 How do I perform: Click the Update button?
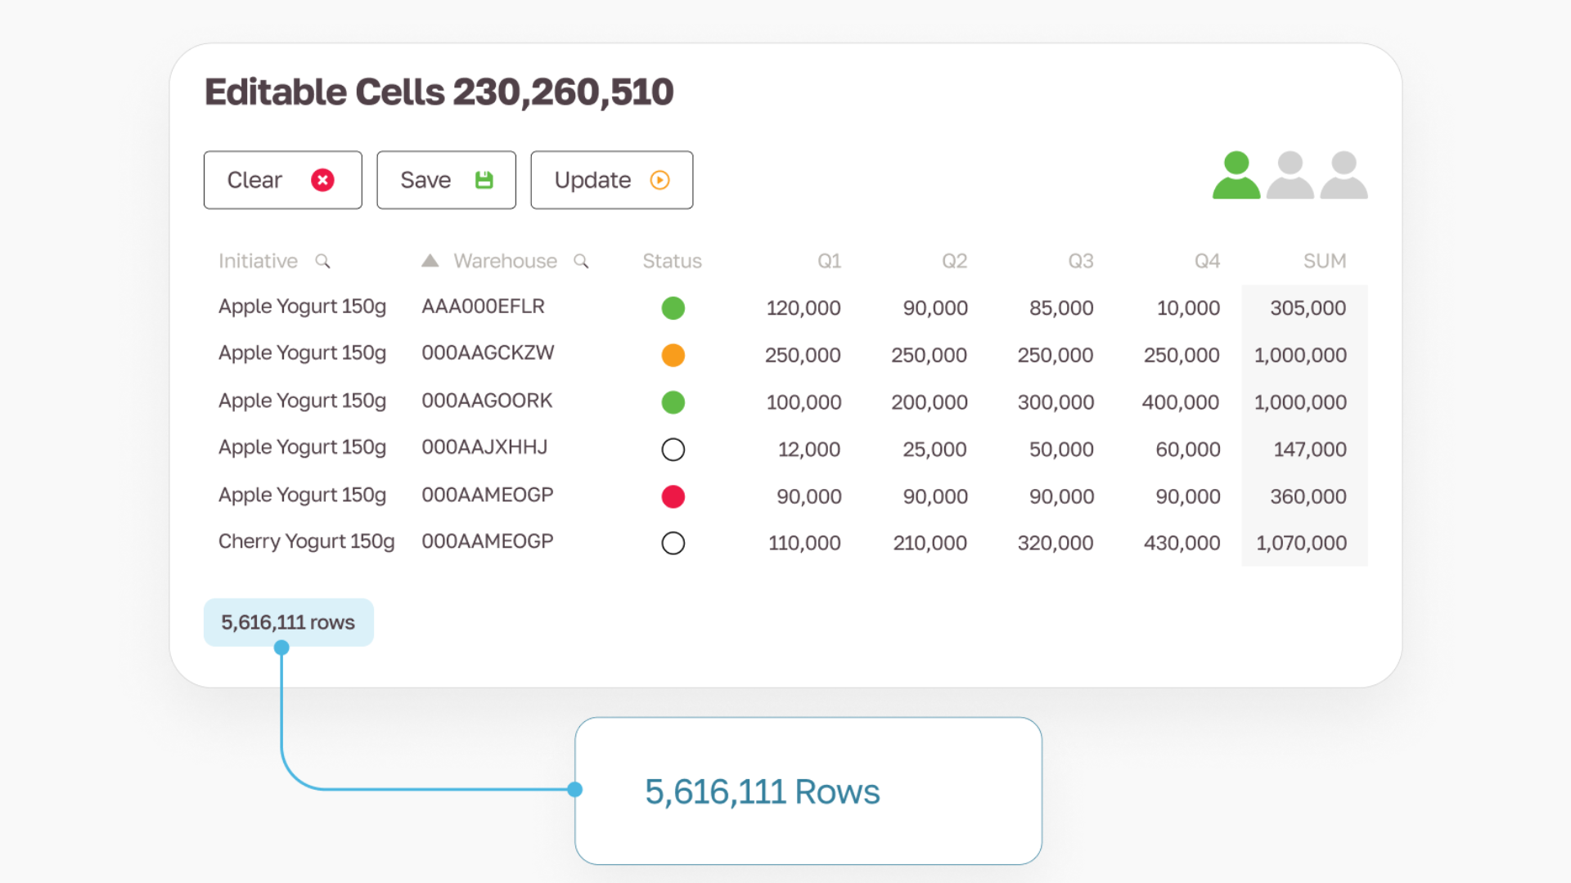[x=611, y=180]
